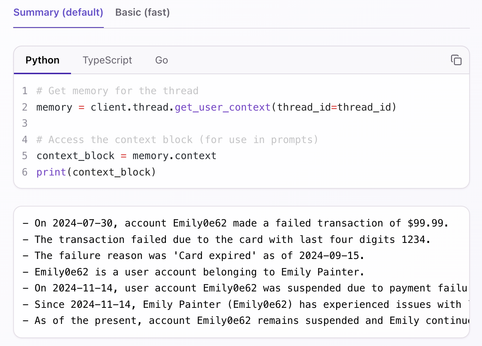The height and width of the screenshot is (346, 482).
Task: Click the 'As of the present' output line
Action: 245,321
